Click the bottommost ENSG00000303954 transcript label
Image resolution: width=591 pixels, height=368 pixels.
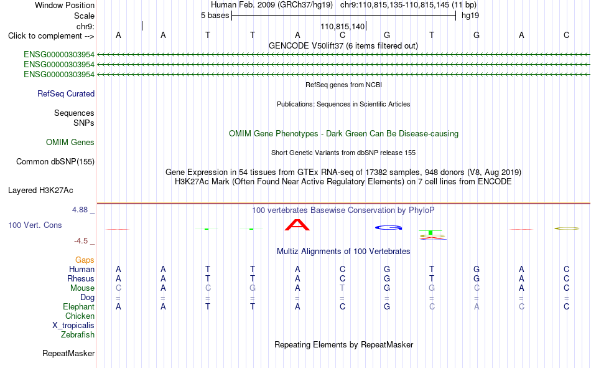point(59,74)
